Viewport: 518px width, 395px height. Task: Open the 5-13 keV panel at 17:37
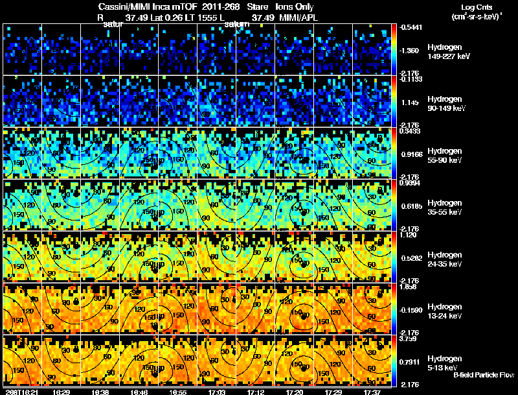(372, 361)
